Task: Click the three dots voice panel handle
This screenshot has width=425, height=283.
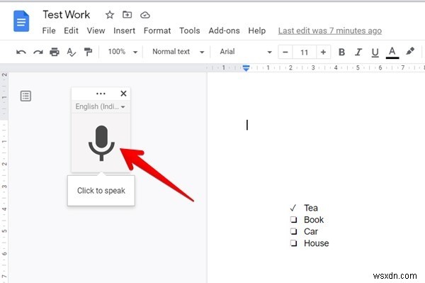Action: coord(101,94)
